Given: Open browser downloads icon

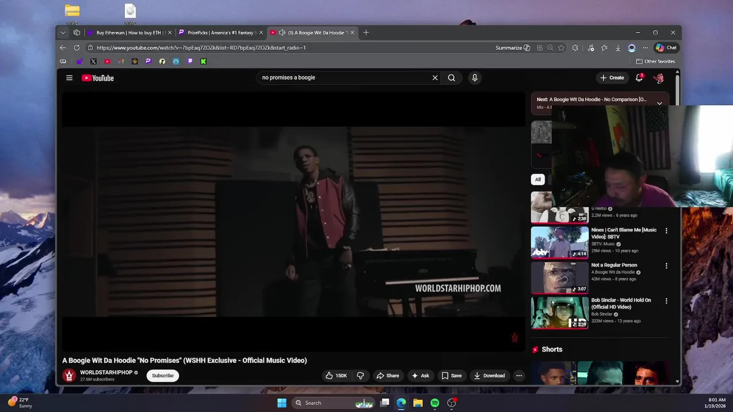Looking at the screenshot, I should pyautogui.click(x=618, y=47).
